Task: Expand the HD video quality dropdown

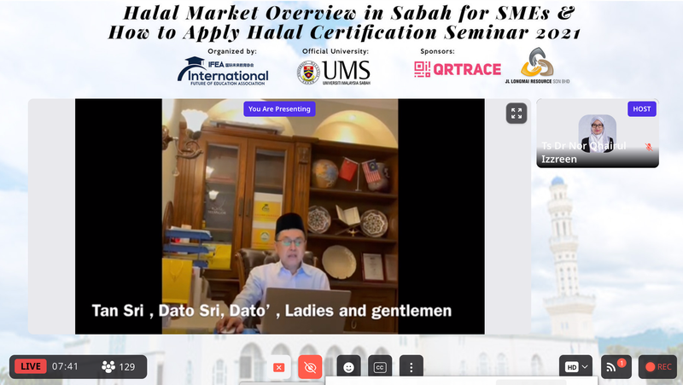Action: [577, 367]
